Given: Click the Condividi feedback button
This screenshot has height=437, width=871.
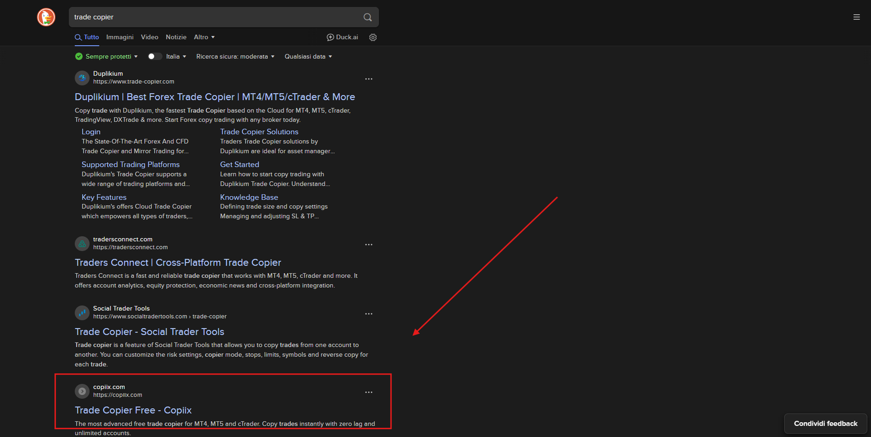Looking at the screenshot, I should click(825, 423).
